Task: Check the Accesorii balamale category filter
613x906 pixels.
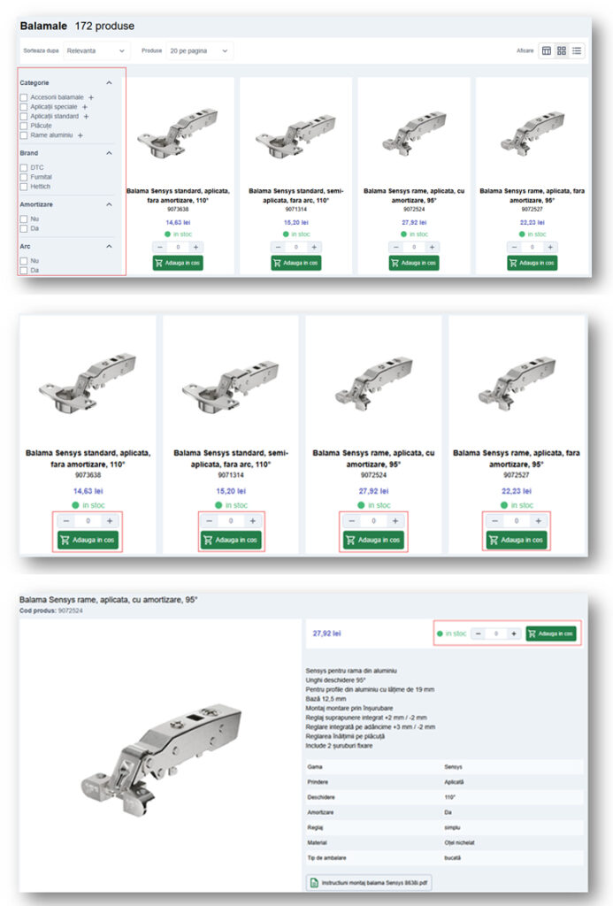Action: click(x=24, y=97)
